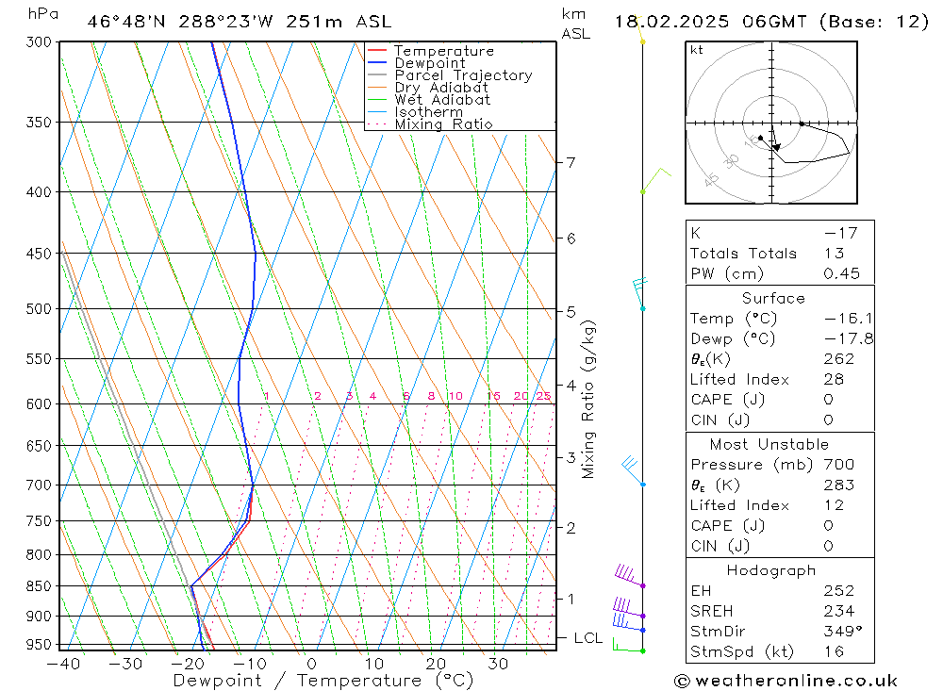Click the 950 hPa pressure axis label
The height and width of the screenshot is (691, 943).
click(39, 645)
